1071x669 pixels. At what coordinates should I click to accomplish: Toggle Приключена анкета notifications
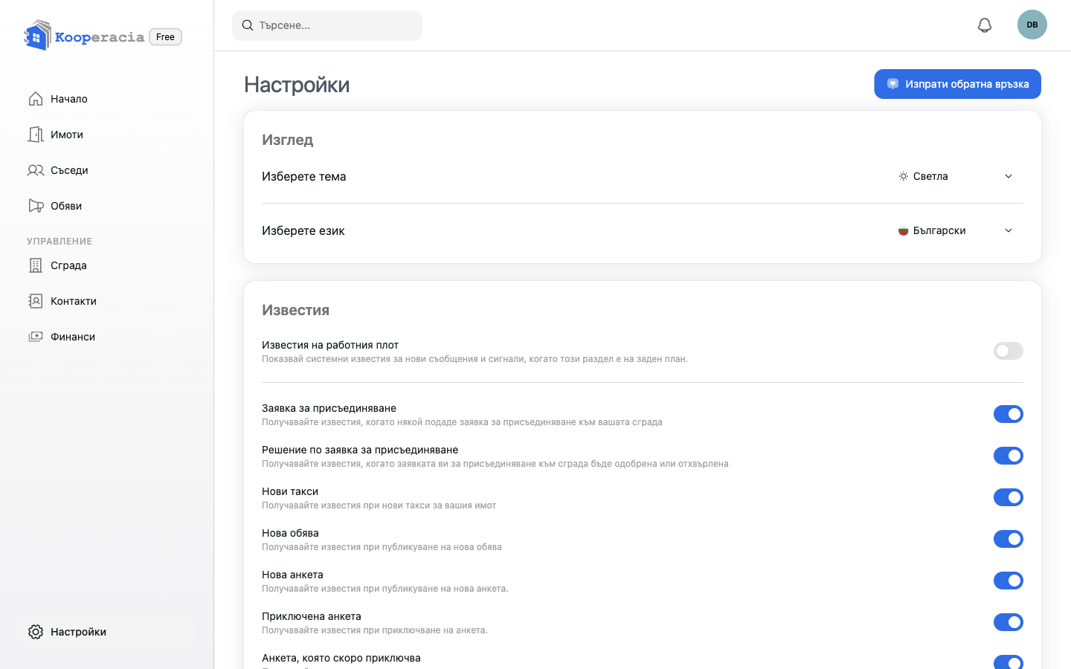1009,622
